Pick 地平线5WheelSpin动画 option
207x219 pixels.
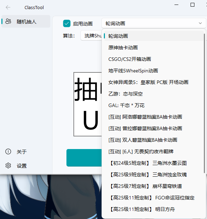pyautogui.click(x=154, y=71)
